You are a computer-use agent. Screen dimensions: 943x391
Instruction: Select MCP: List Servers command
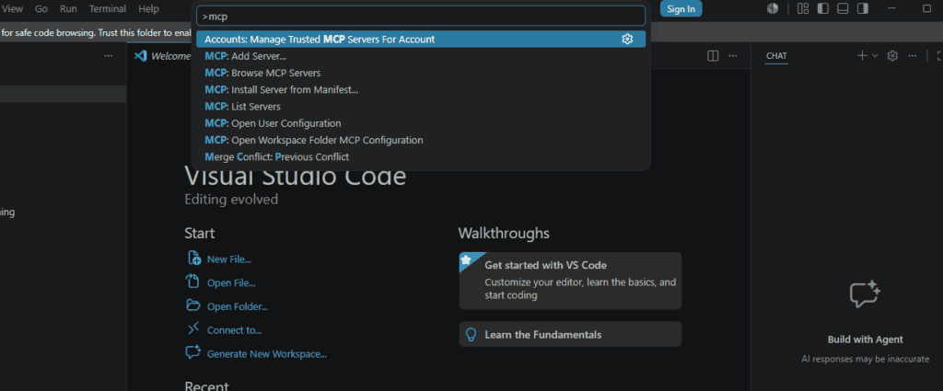pos(420,107)
